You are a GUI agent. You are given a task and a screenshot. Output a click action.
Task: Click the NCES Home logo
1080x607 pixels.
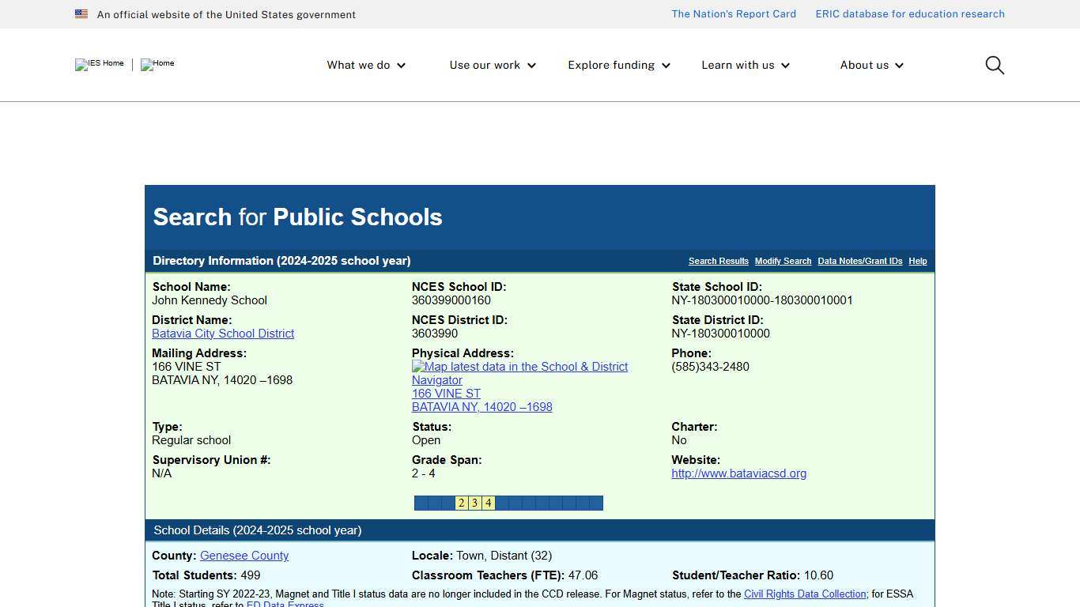click(x=157, y=65)
